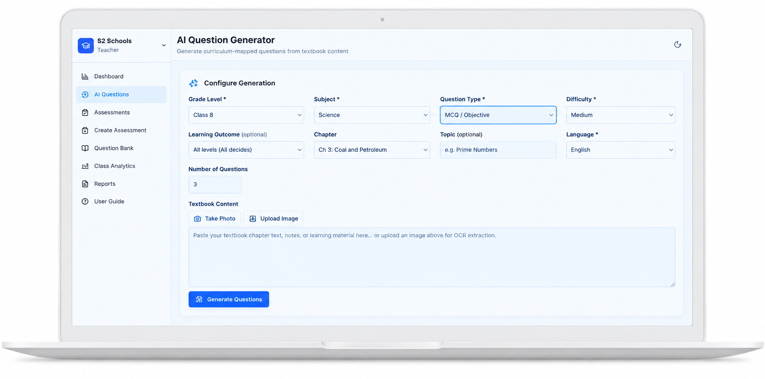
Task: Click the Assessments clipboard icon
Action: (85, 112)
